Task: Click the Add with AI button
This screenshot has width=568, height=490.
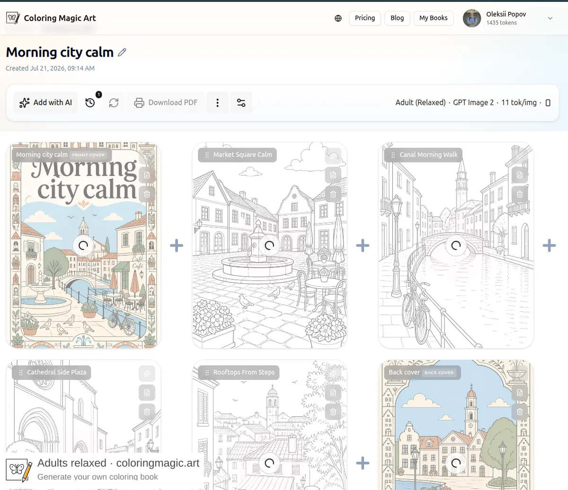Action: click(46, 103)
